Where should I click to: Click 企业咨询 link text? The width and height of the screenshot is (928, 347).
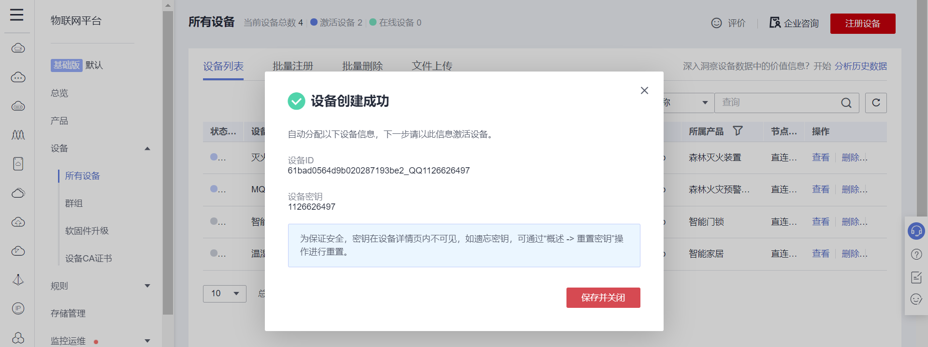pos(801,23)
